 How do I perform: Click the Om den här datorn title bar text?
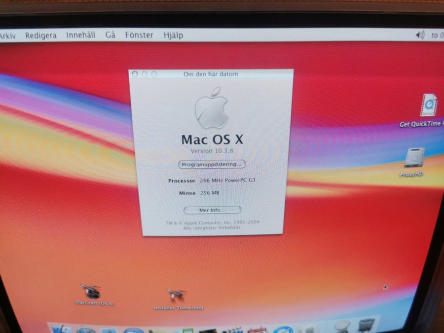(x=211, y=74)
